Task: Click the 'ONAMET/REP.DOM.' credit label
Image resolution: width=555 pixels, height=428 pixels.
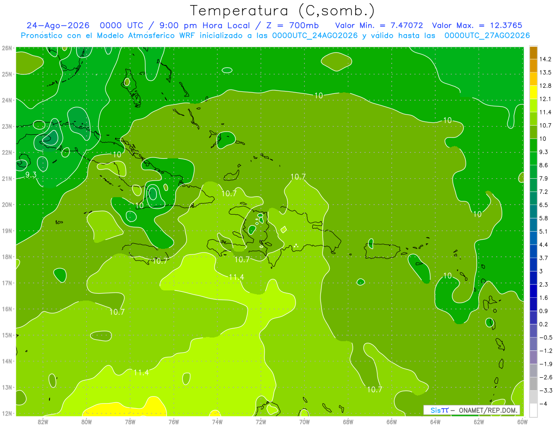Action: pyautogui.click(x=487, y=410)
